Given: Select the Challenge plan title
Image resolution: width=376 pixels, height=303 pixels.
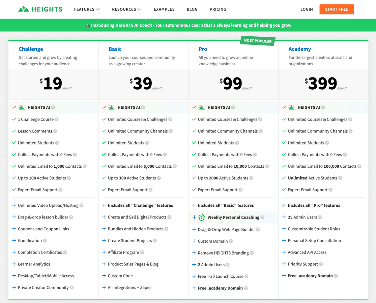Looking at the screenshot, I should click(31, 49).
